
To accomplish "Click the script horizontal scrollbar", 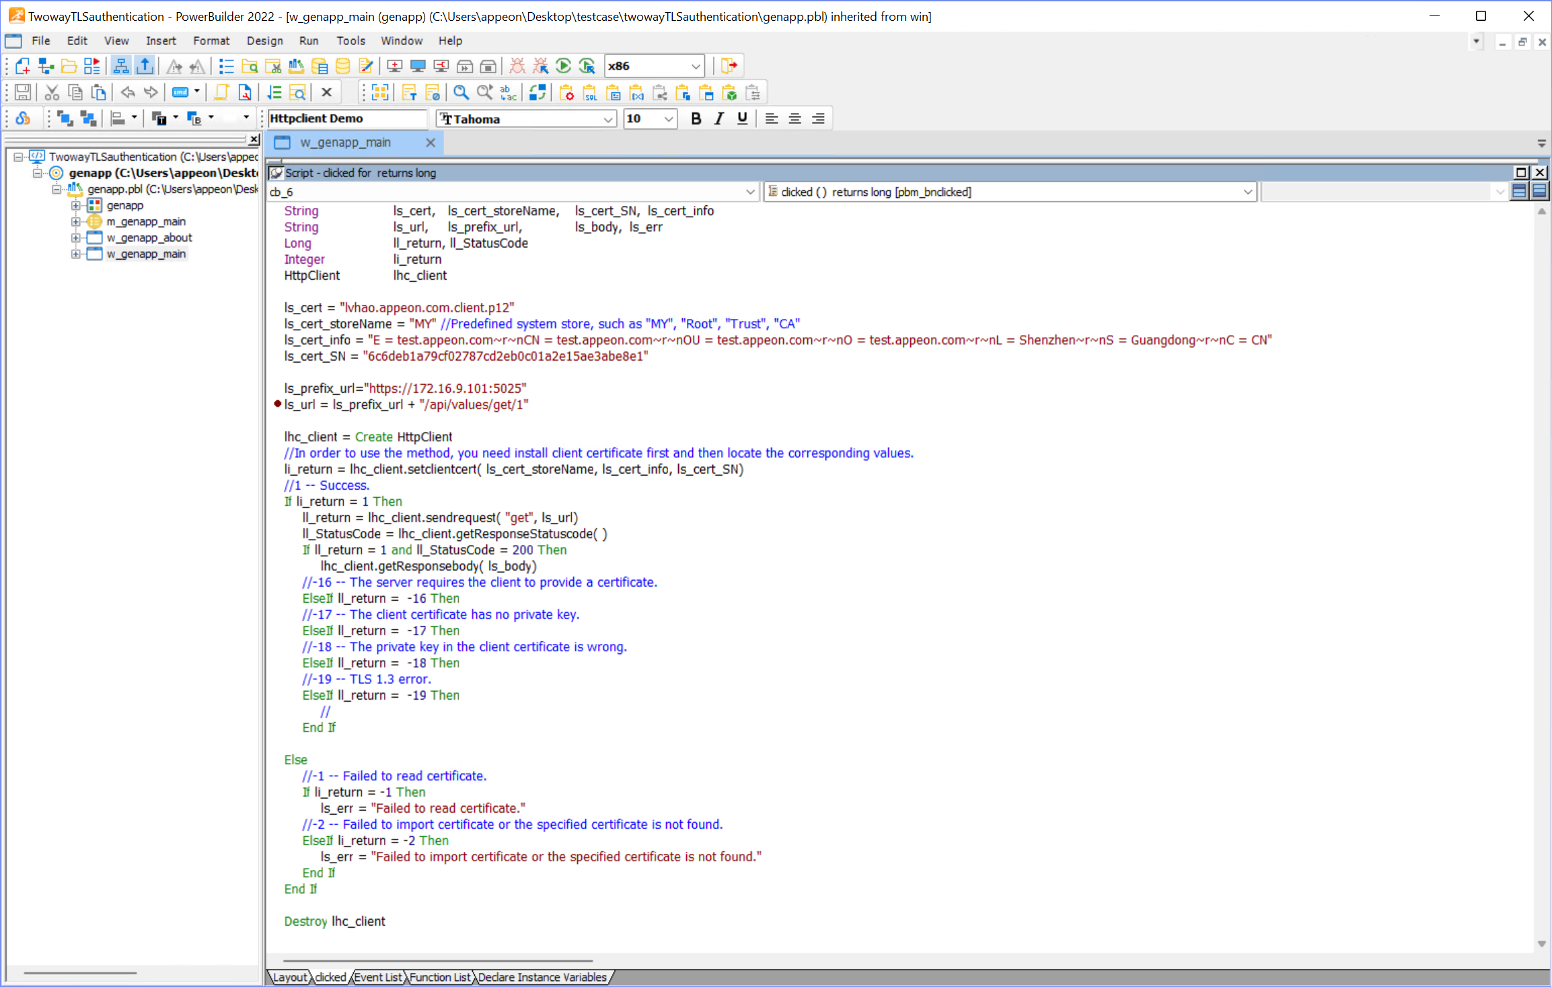I will tap(437, 961).
